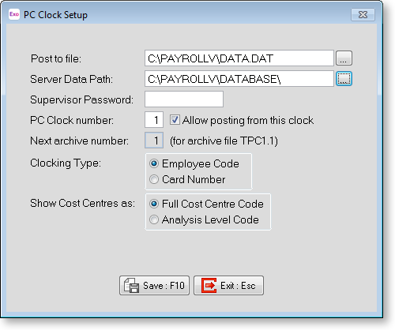Select Full Cost Centre Code option

pos(154,204)
